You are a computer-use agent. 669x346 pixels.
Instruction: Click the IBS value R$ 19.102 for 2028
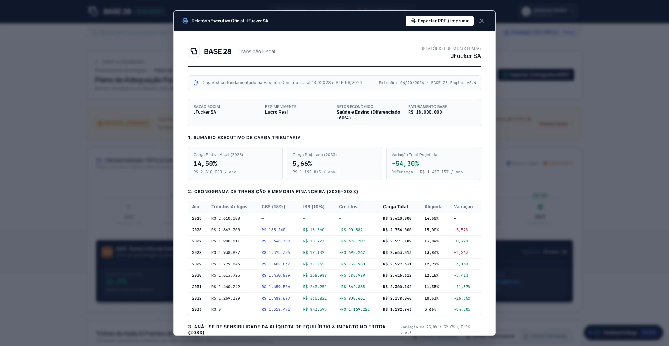click(x=314, y=253)
